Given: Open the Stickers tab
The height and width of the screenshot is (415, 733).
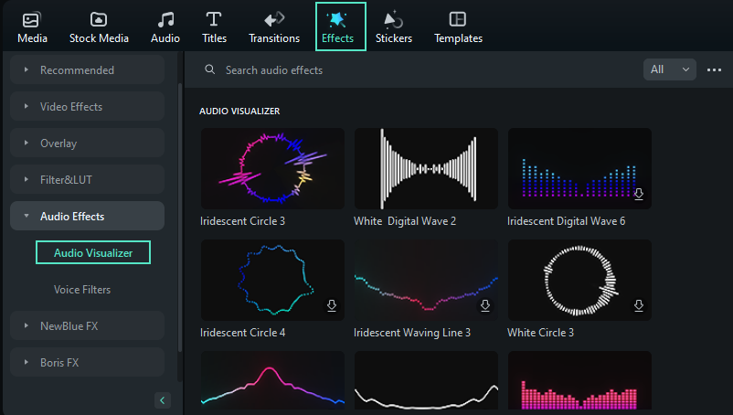Looking at the screenshot, I should pyautogui.click(x=394, y=27).
